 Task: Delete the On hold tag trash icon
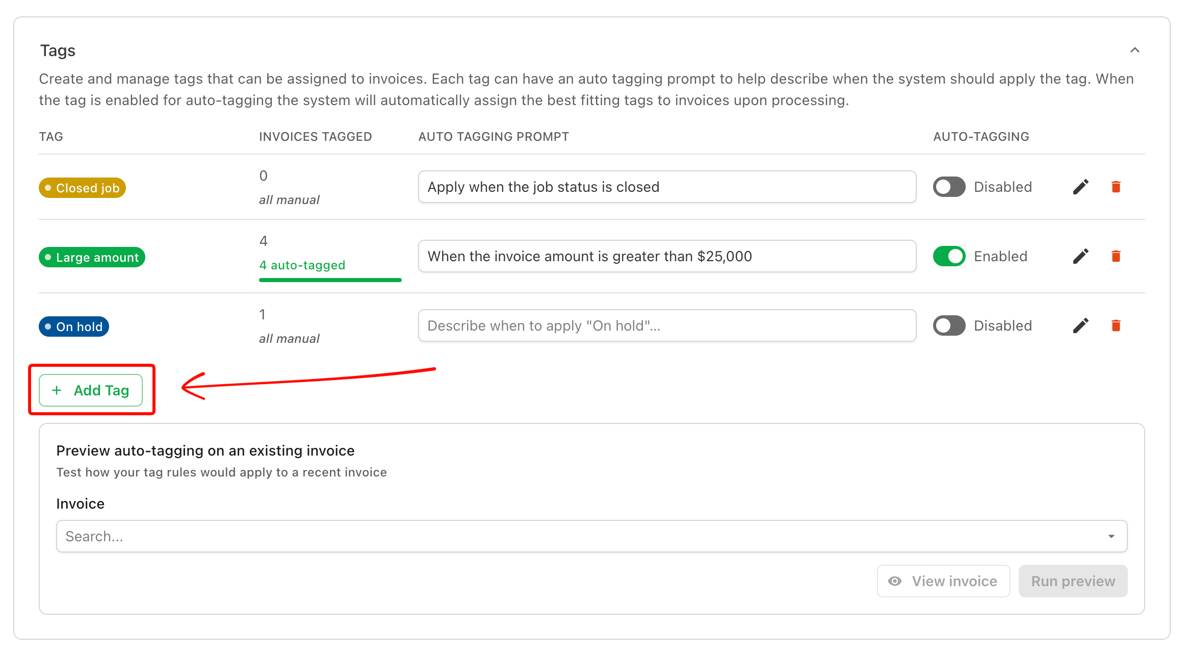1116,325
